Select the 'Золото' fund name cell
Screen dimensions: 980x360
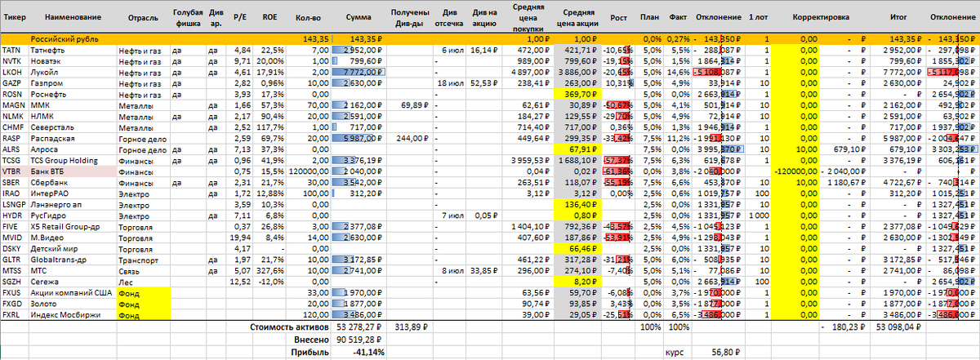[x=73, y=305]
